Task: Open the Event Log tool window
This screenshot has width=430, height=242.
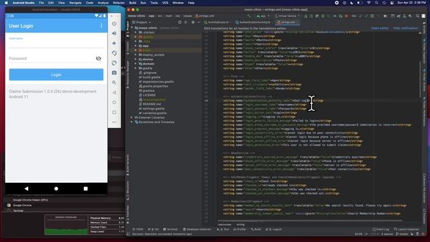Action: [381, 229]
